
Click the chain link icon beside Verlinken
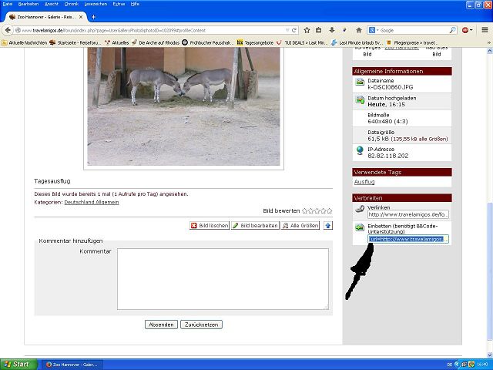359,209
